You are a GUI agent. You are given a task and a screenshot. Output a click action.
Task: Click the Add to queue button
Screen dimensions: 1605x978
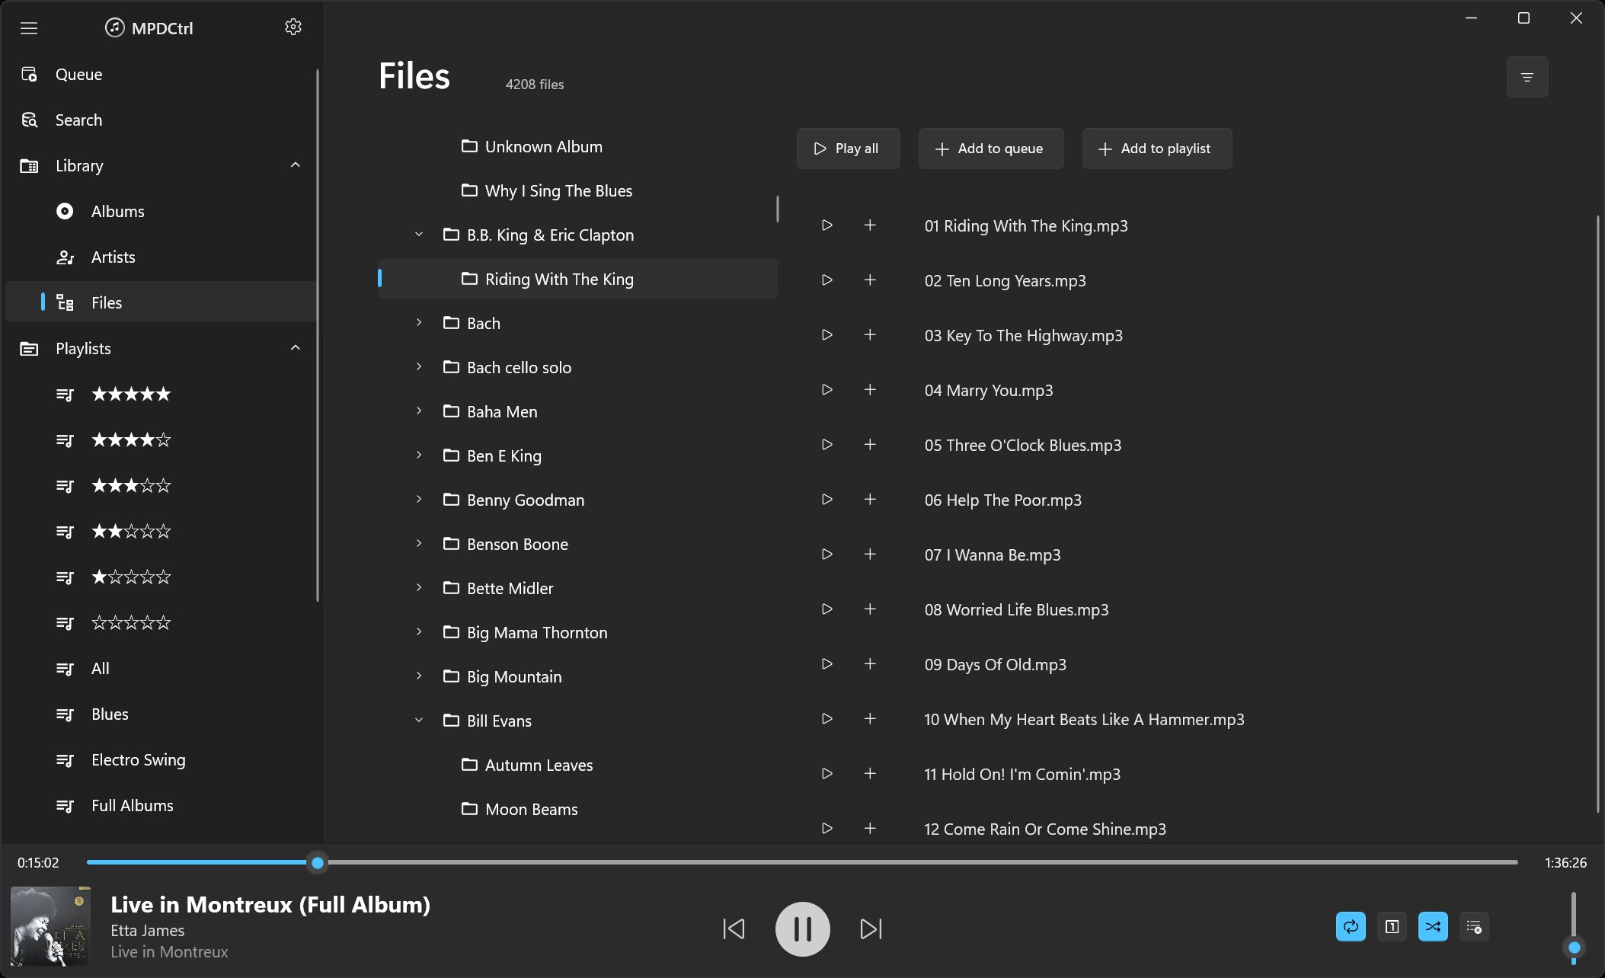point(990,149)
